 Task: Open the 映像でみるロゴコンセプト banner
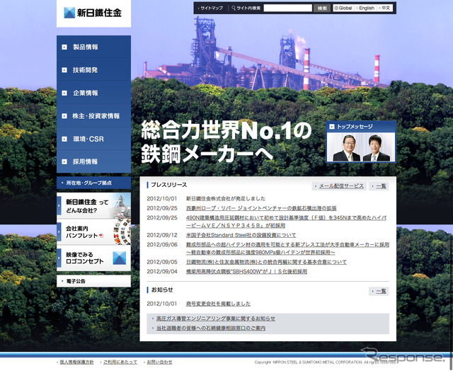point(93,258)
